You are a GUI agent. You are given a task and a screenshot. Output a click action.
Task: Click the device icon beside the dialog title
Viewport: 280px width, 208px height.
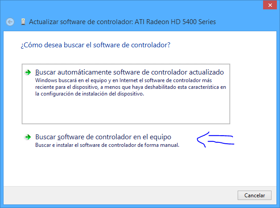[23, 22]
